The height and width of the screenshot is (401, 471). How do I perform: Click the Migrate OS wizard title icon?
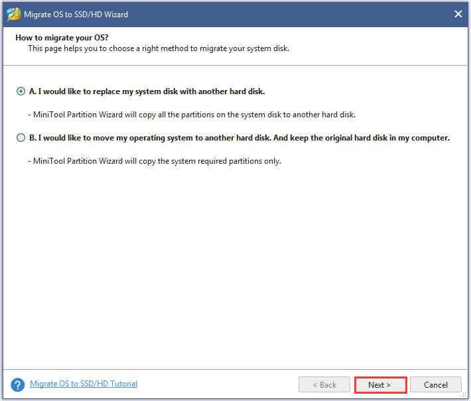tap(14, 14)
